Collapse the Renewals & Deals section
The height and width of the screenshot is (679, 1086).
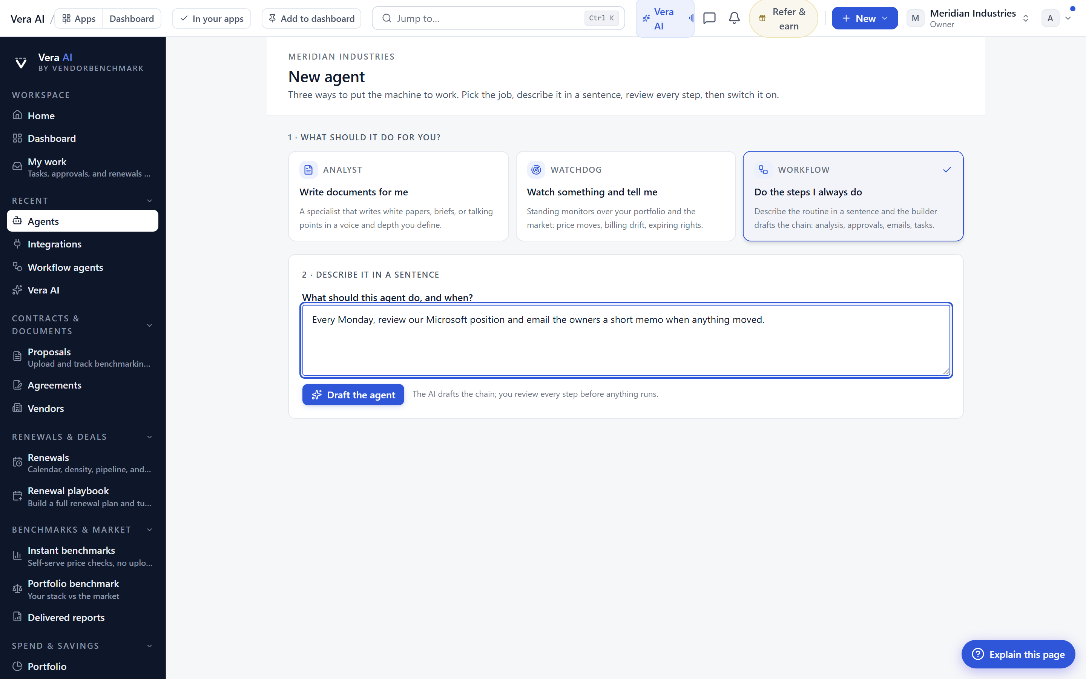[x=149, y=437]
